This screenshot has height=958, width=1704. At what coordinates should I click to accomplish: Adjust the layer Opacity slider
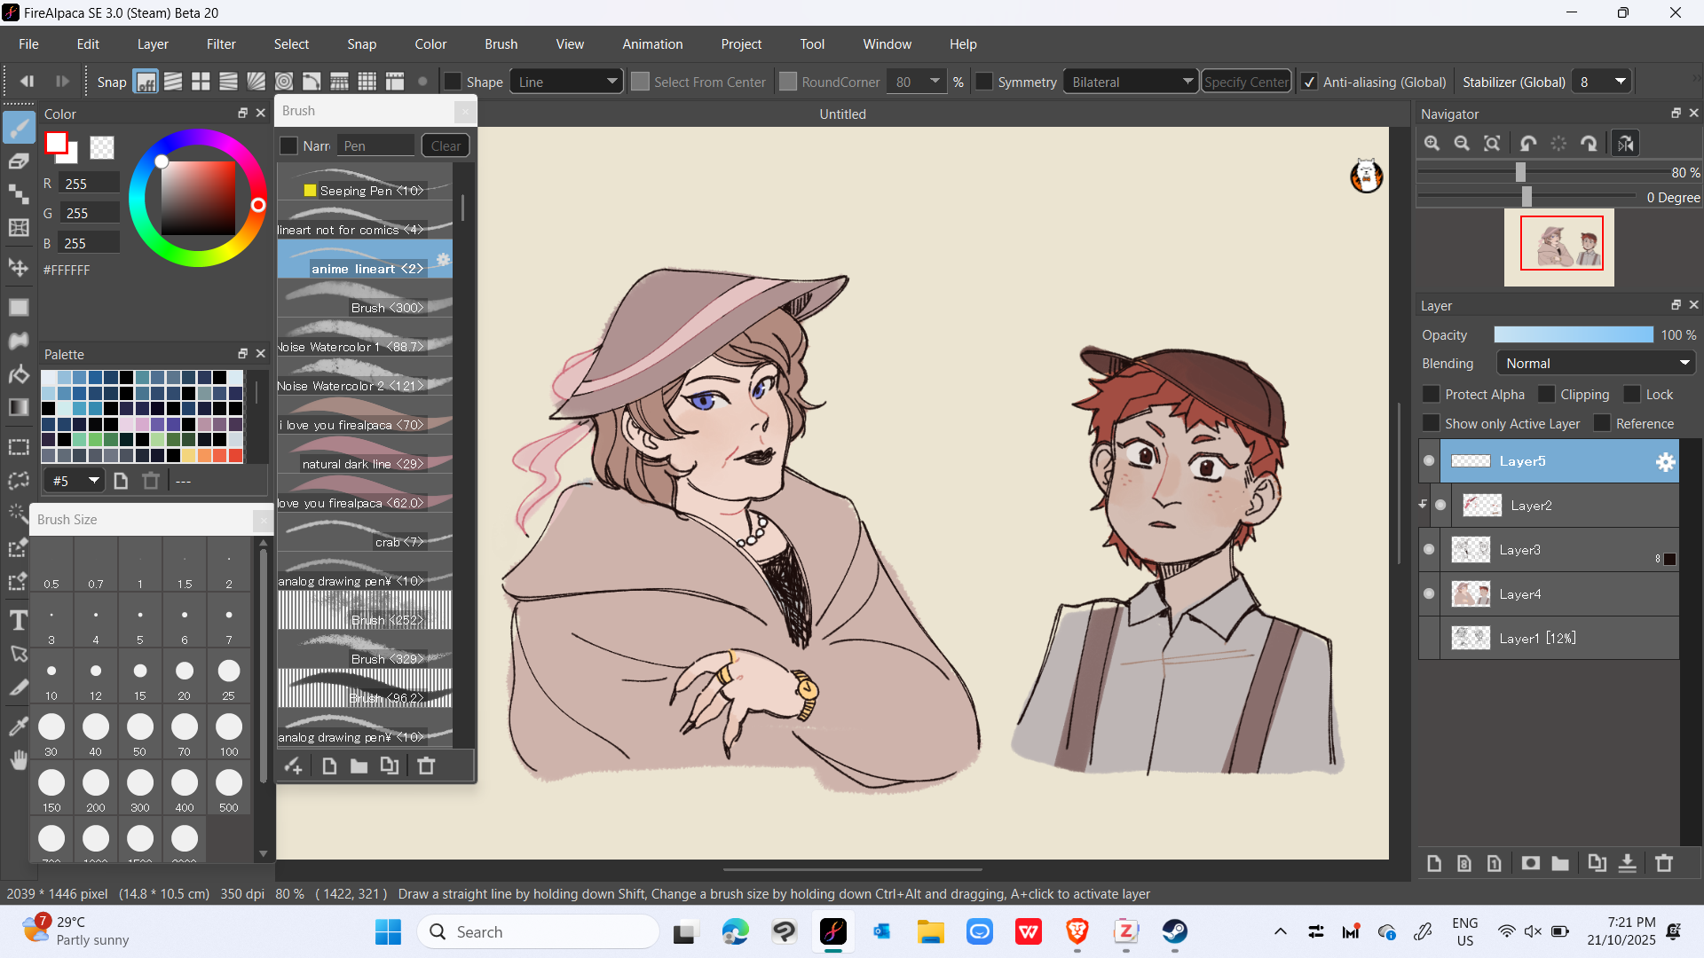pyautogui.click(x=1573, y=335)
